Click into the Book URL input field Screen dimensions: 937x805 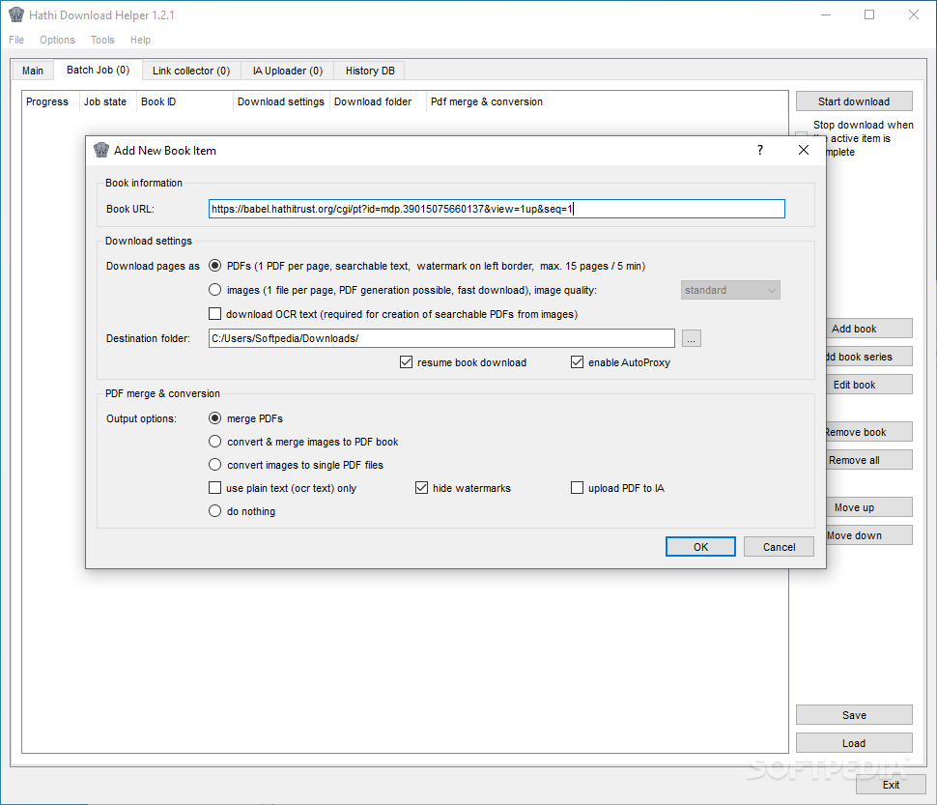(497, 209)
